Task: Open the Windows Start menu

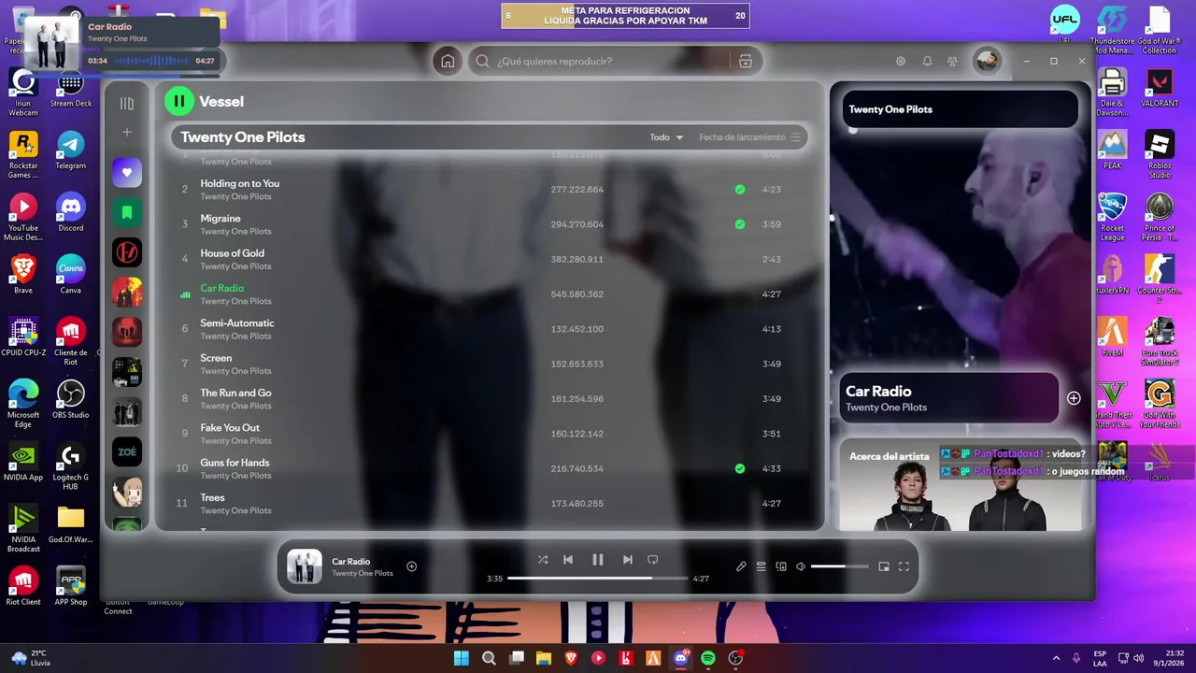Action: pos(461,658)
